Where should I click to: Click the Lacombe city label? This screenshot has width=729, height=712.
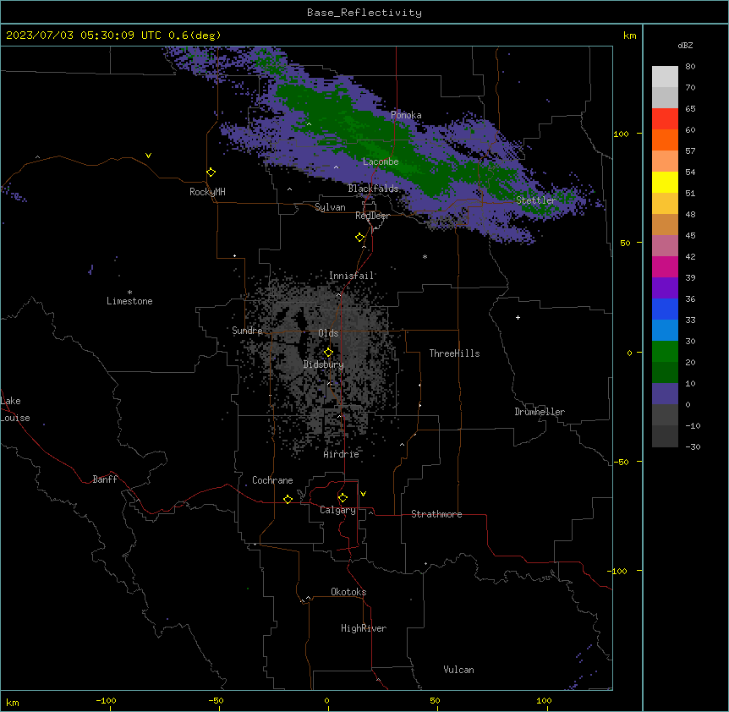pos(381,162)
